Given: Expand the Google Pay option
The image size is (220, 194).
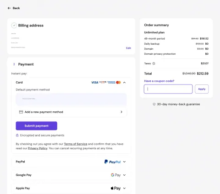Looking at the screenshot, I should click(x=124, y=175).
